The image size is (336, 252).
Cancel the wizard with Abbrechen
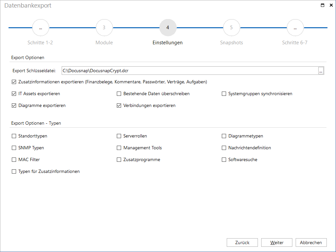tap(311, 242)
